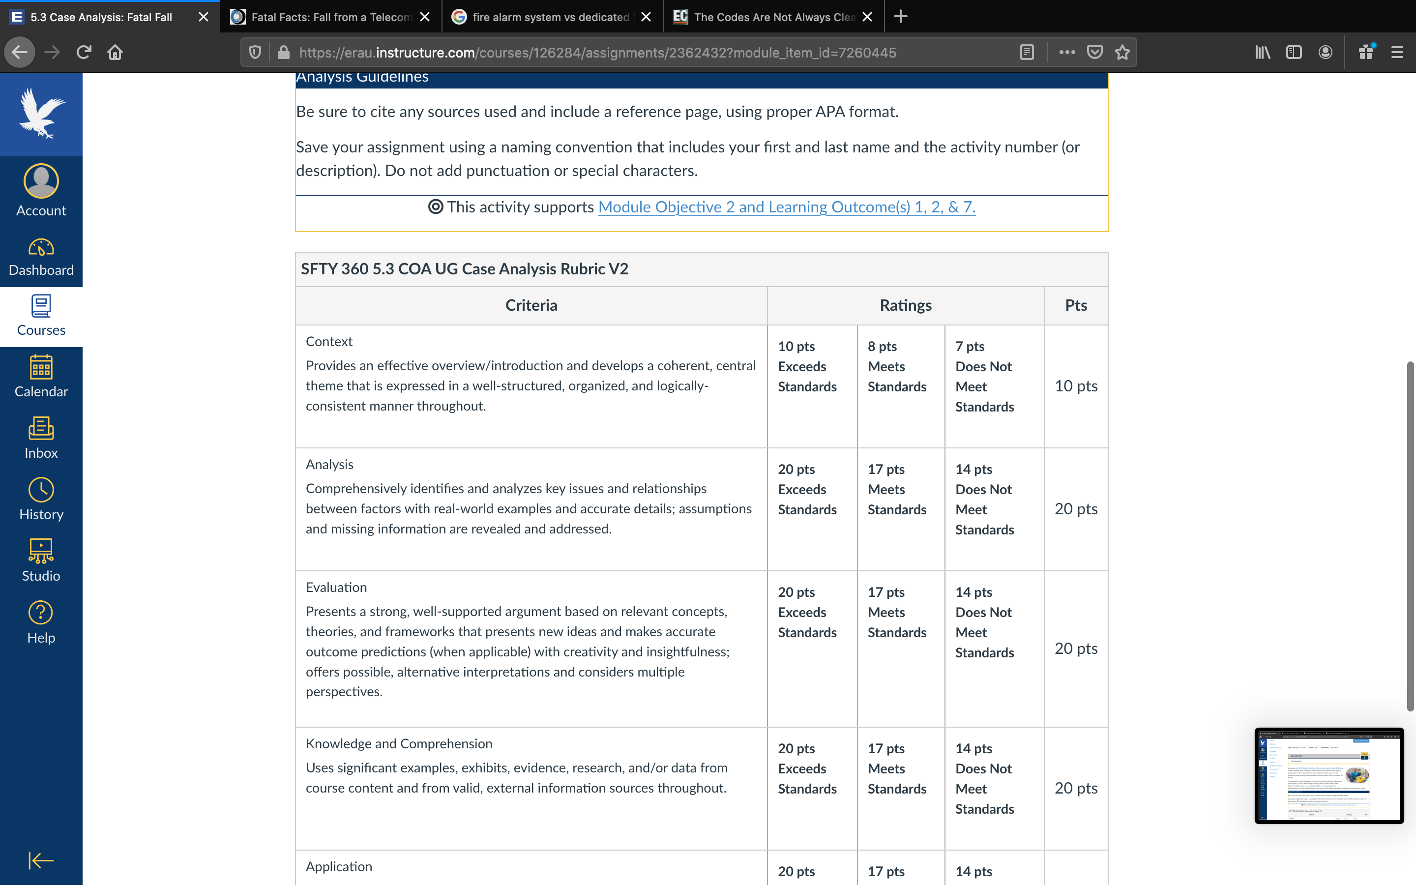Open the Firefox Library
This screenshot has height=885, width=1416.
(x=1263, y=53)
